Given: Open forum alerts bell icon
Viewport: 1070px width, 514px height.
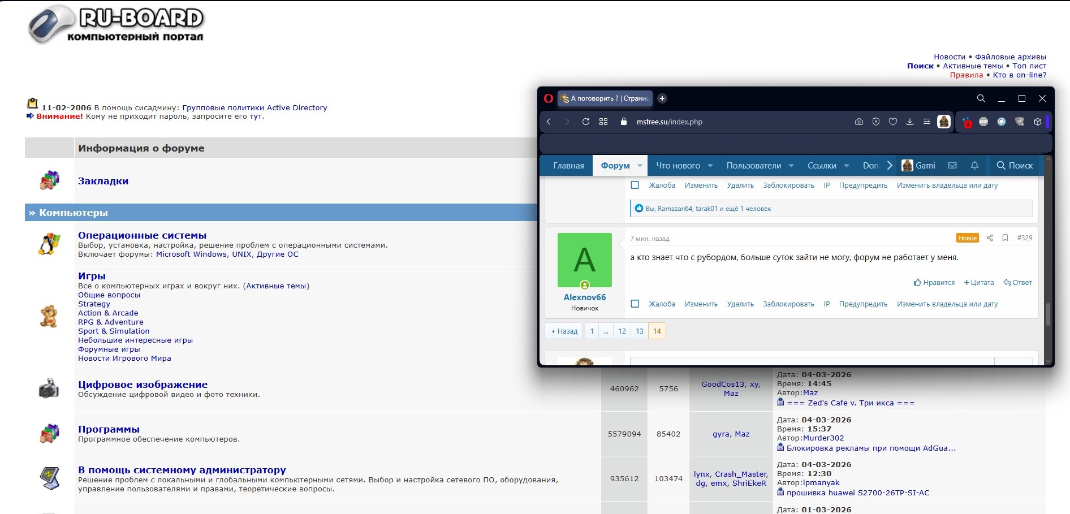Looking at the screenshot, I should [x=974, y=165].
